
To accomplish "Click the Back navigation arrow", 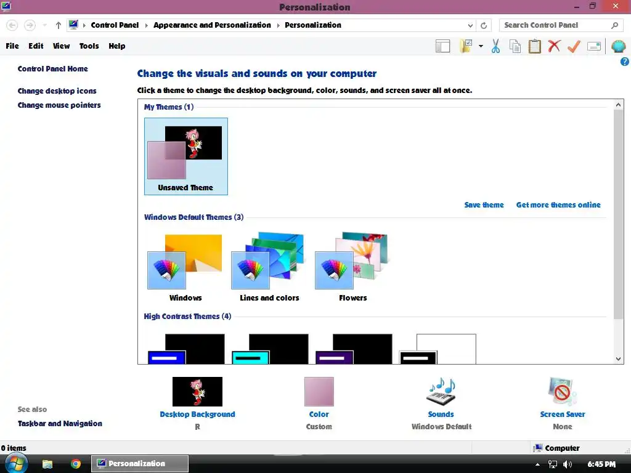I will (x=12, y=25).
